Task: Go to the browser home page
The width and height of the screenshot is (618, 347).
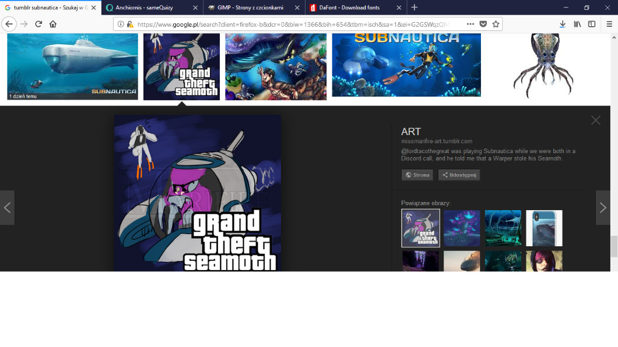Action: coord(53,24)
